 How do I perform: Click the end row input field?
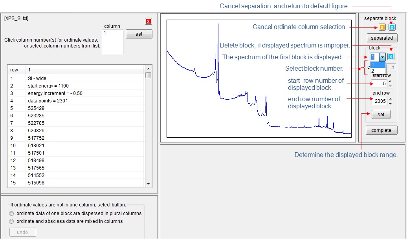379,101
